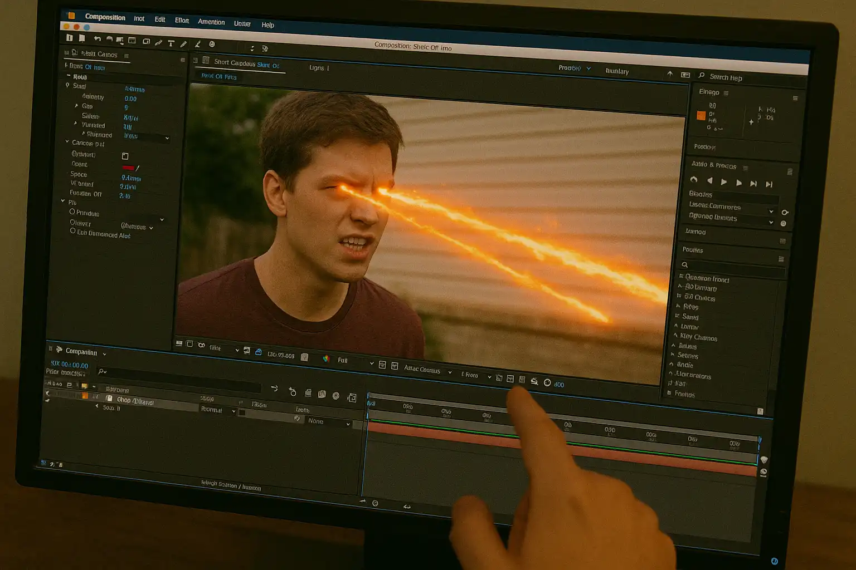This screenshot has width=856, height=570.
Task: Click the shy layers icon above the timeline
Action: (308, 393)
